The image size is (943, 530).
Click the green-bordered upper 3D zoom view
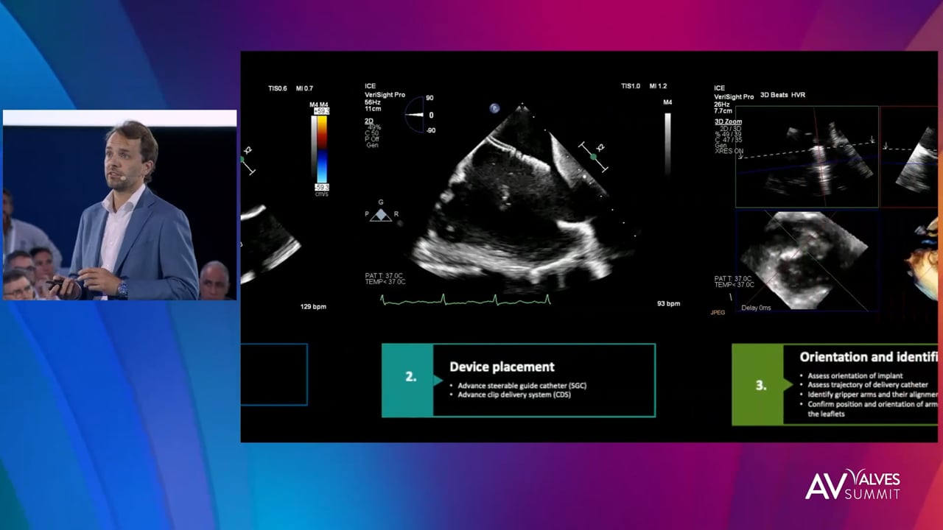pyautogui.click(x=807, y=157)
